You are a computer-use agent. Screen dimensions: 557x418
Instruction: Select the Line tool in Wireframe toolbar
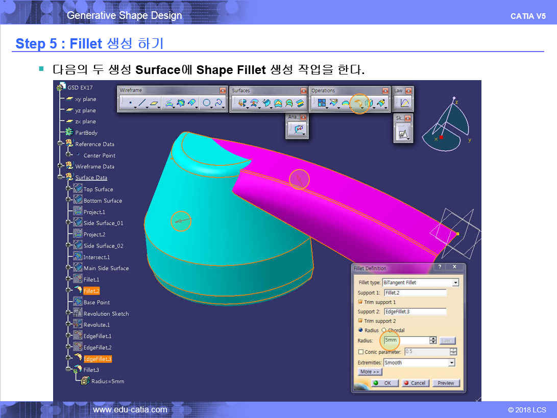pos(142,104)
